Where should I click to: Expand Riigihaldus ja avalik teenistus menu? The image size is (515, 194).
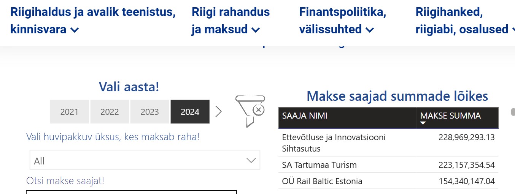[93, 20]
